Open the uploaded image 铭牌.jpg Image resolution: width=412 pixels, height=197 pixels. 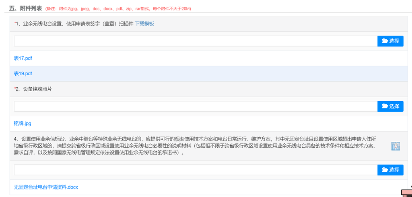(x=23, y=123)
